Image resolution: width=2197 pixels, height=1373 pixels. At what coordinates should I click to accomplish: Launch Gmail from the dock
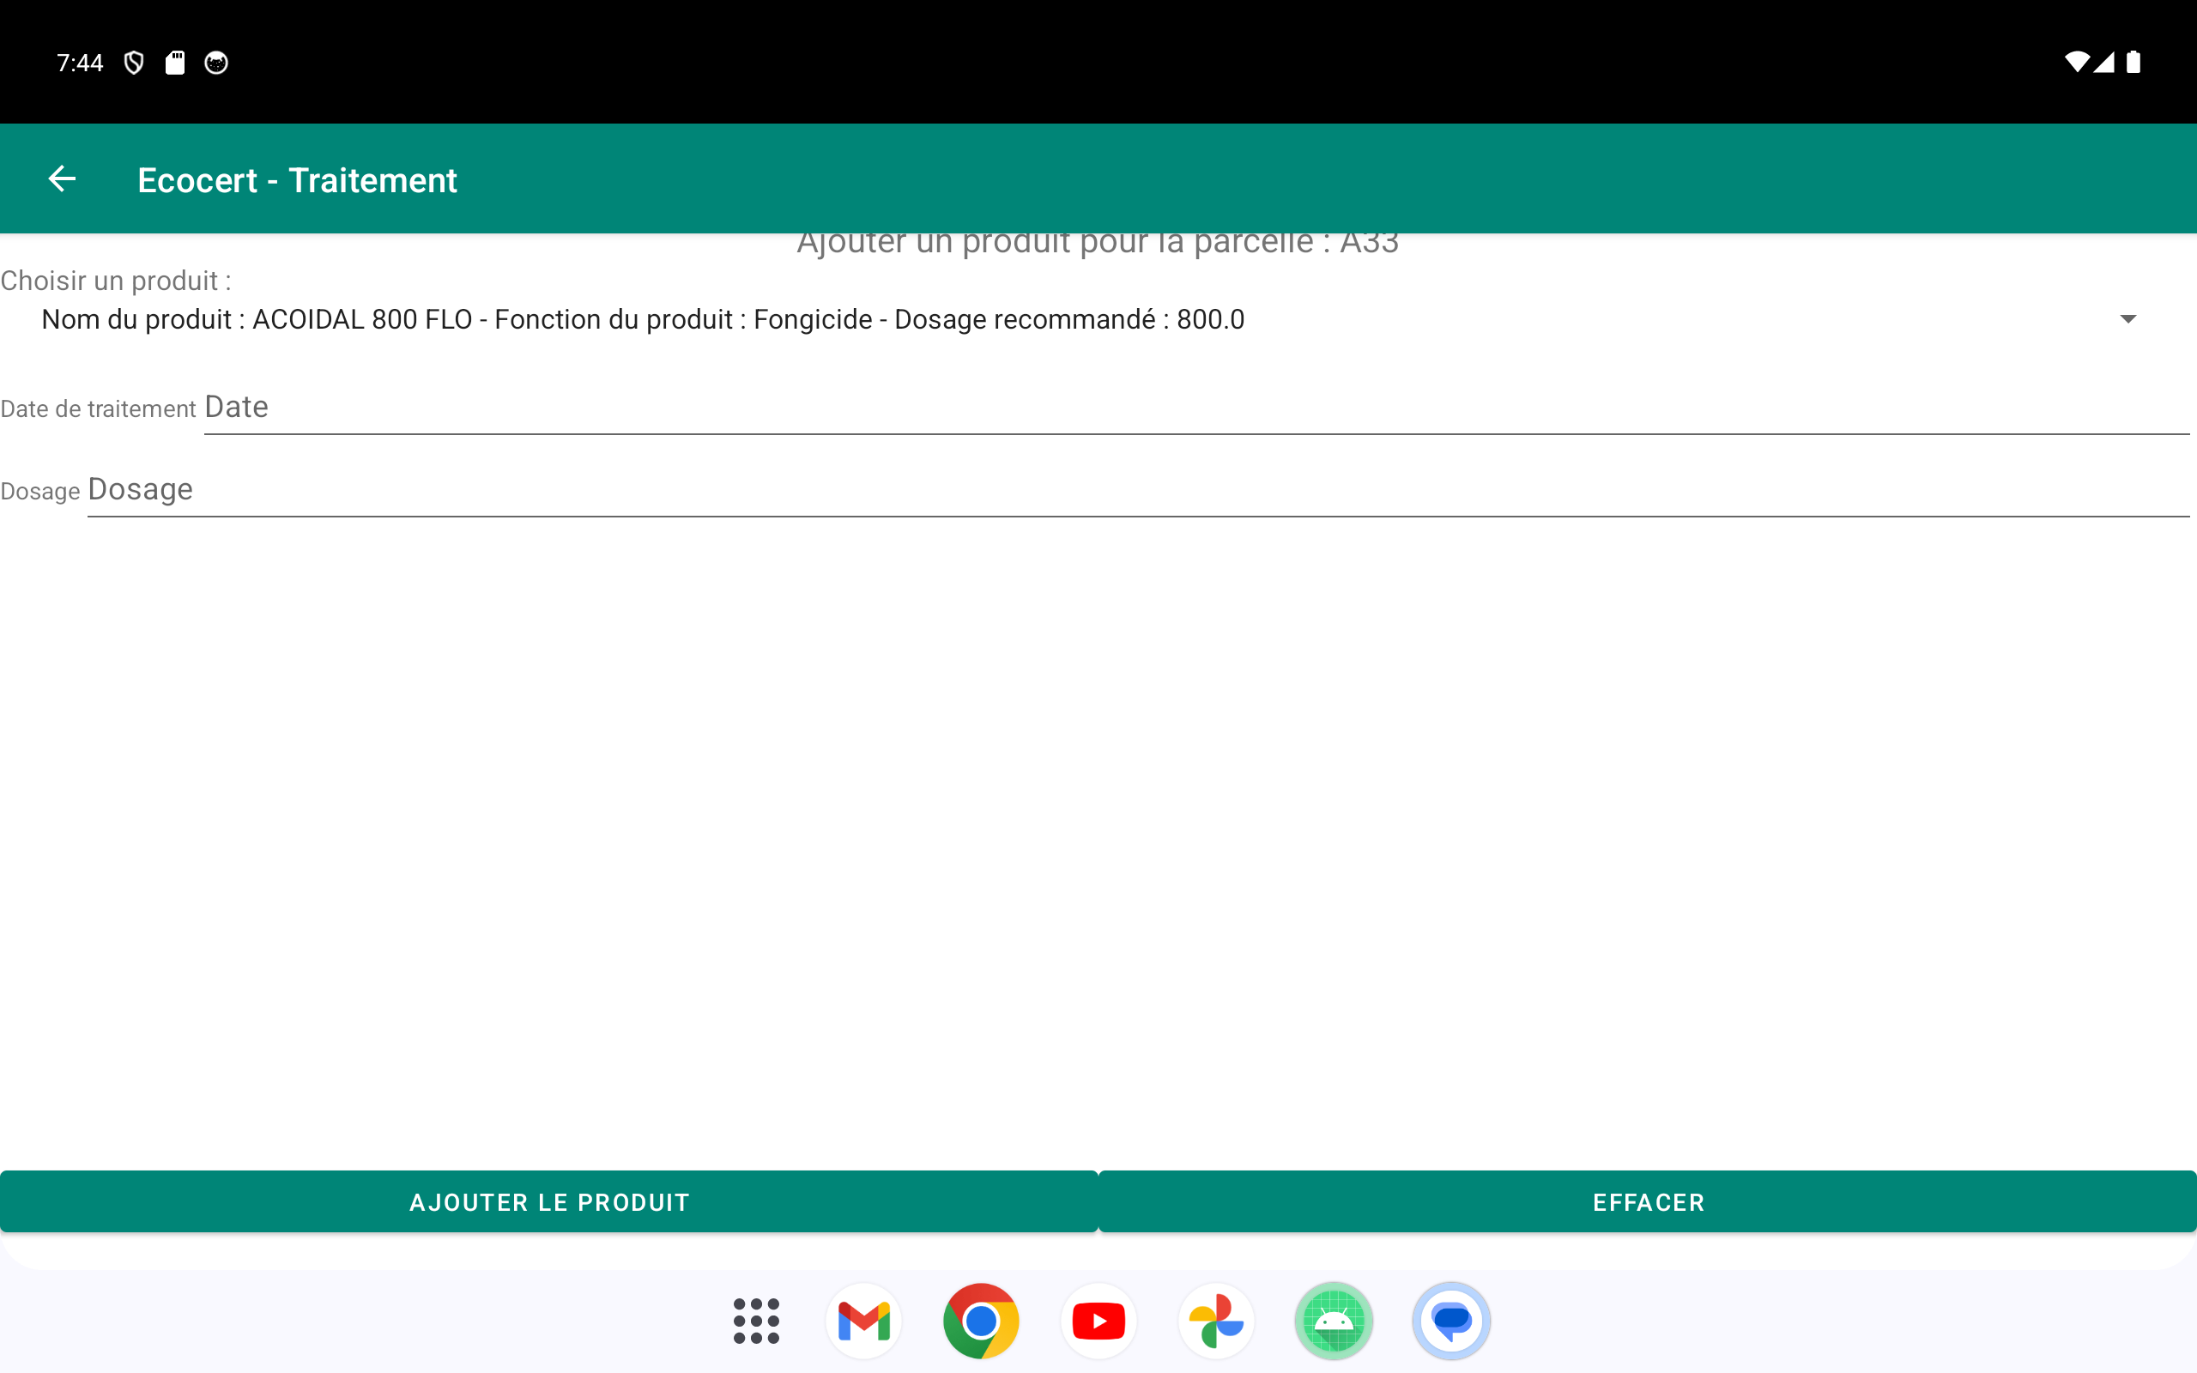[863, 1321]
